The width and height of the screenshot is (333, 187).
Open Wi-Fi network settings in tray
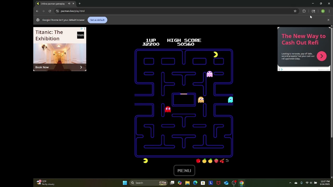[x=307, y=183]
